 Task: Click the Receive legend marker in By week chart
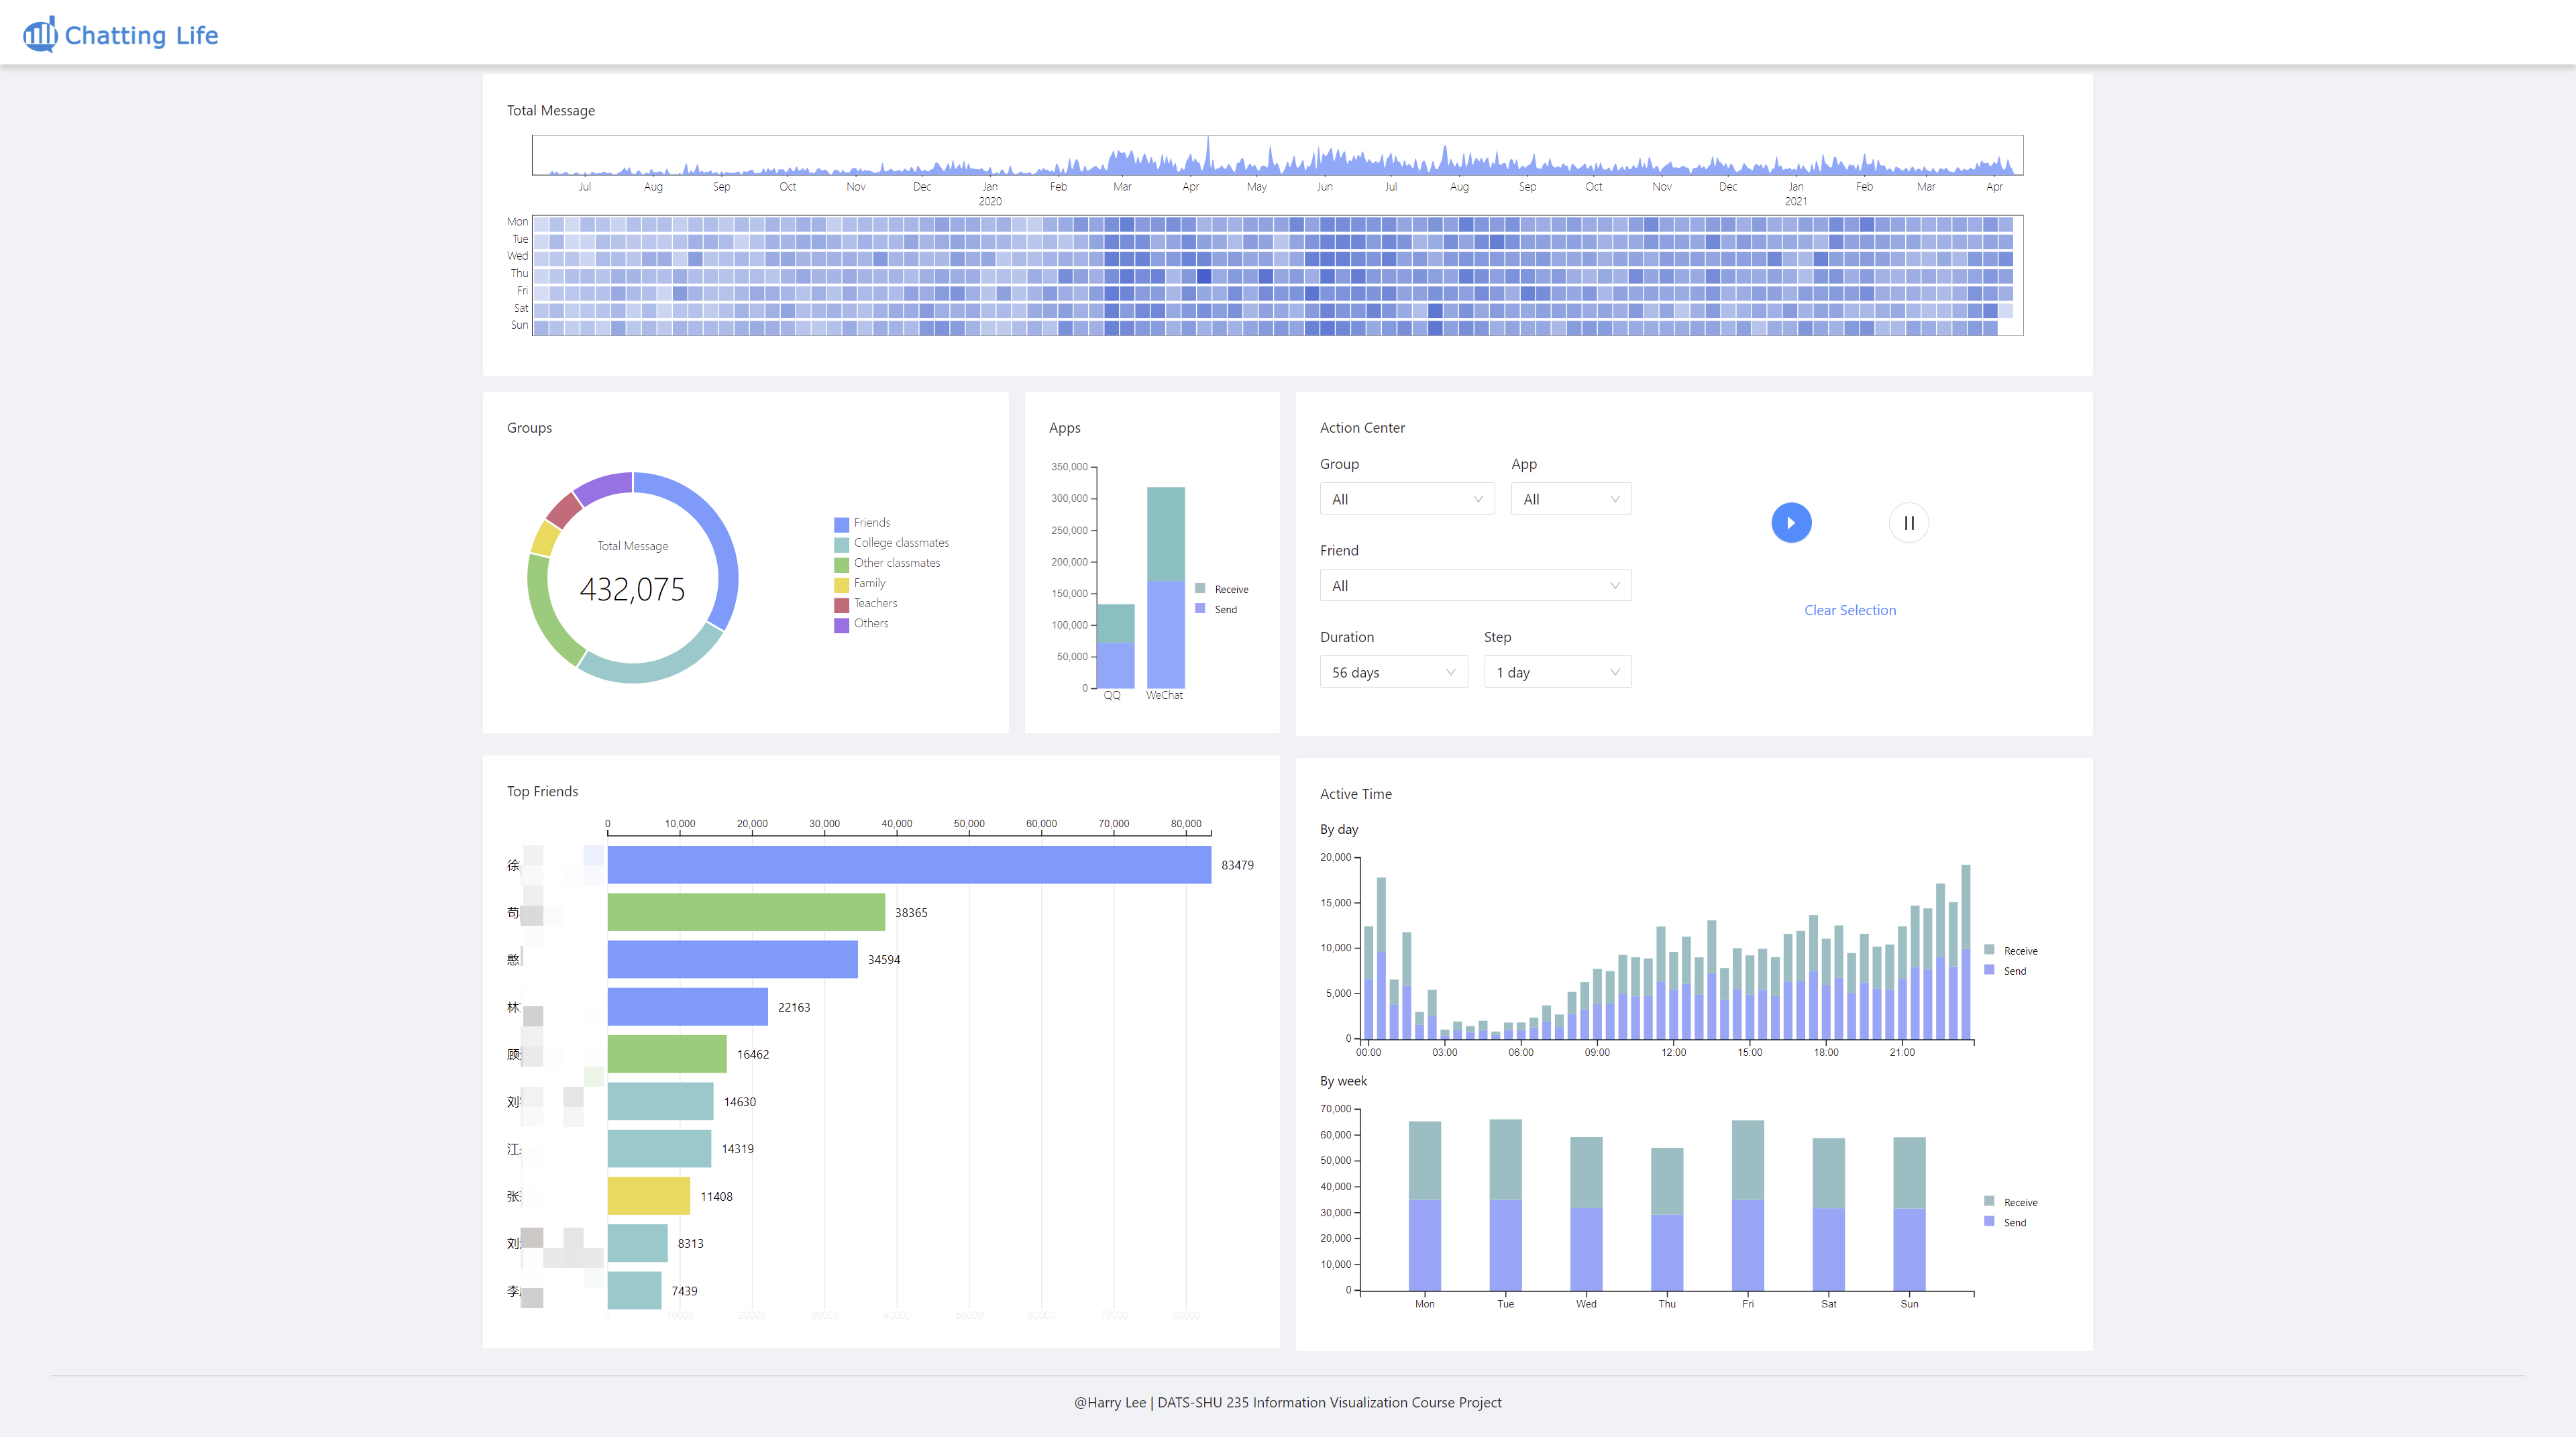pos(1990,1201)
